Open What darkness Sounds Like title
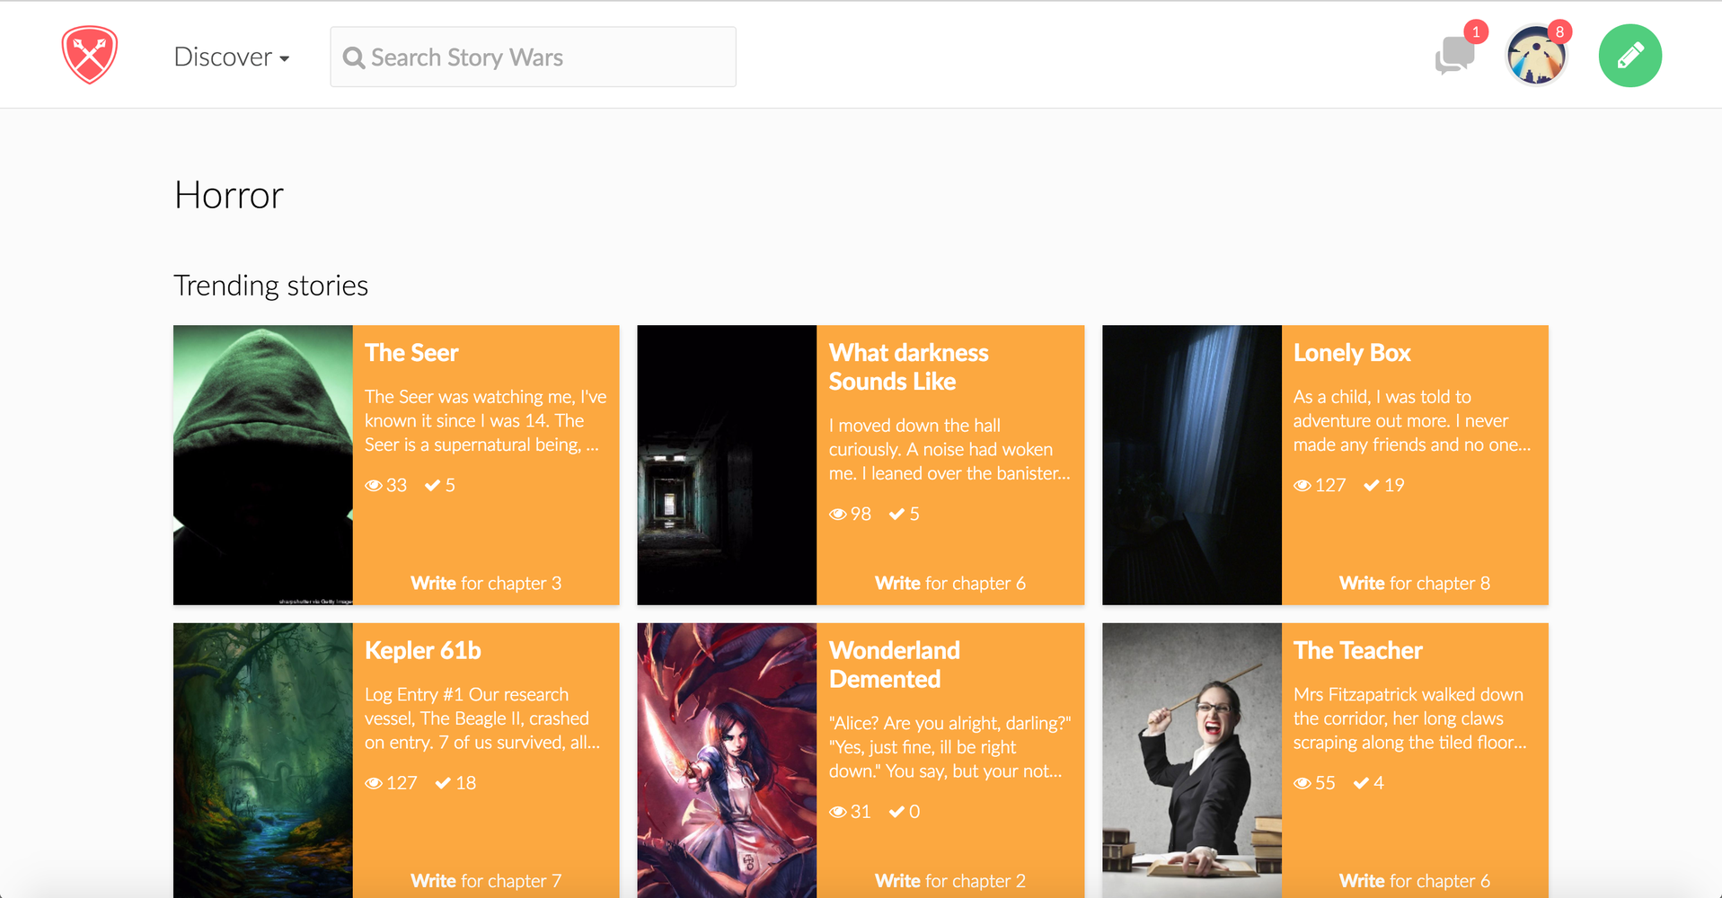This screenshot has height=898, width=1722. pyautogui.click(x=908, y=367)
